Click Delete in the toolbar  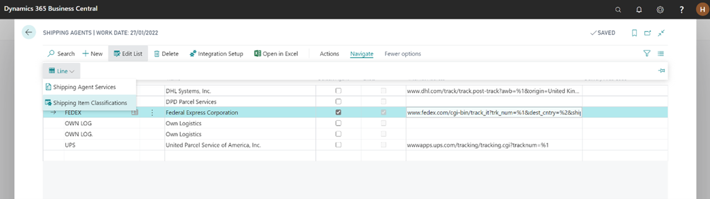tap(166, 54)
